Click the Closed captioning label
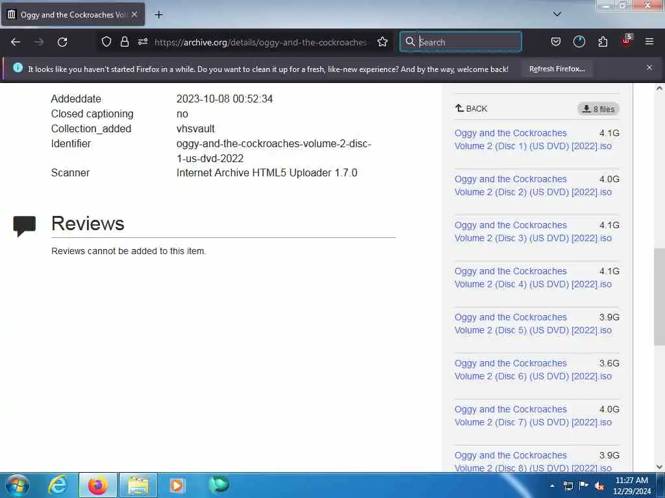 click(x=92, y=113)
